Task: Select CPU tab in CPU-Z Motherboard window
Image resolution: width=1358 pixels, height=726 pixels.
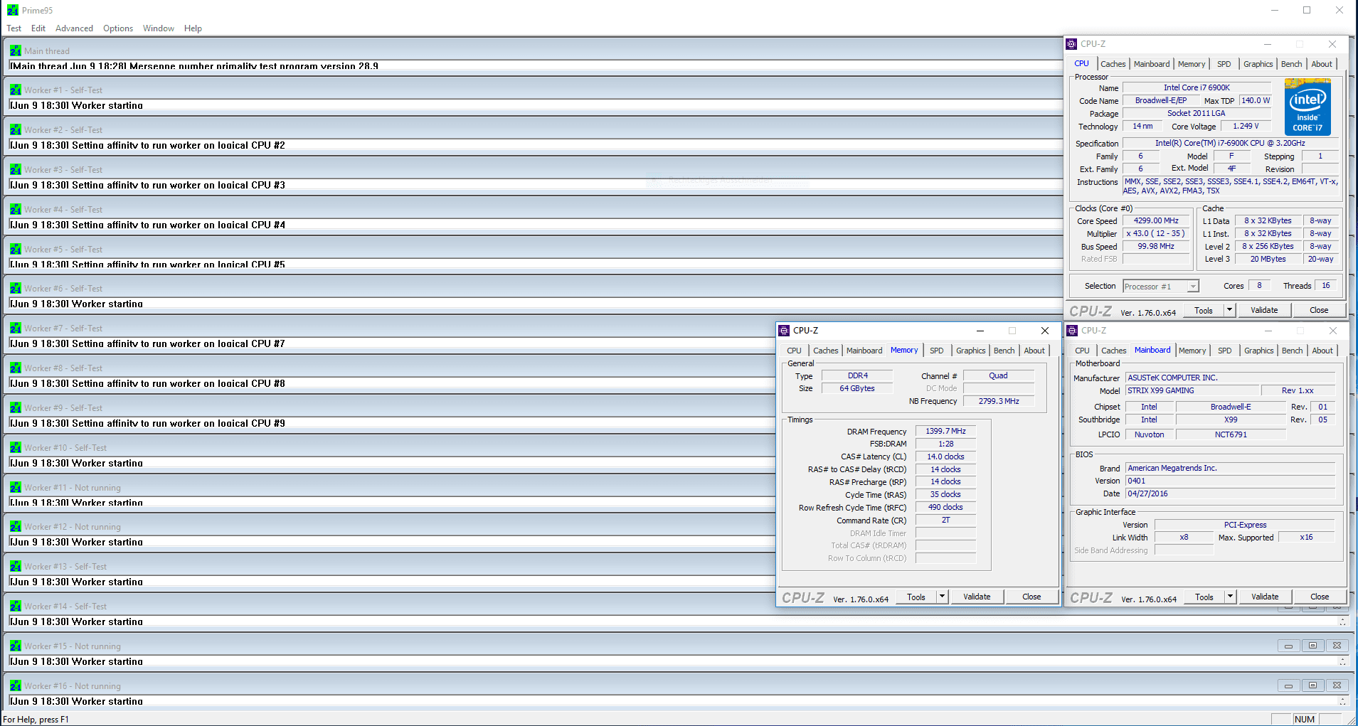Action: 1083,351
